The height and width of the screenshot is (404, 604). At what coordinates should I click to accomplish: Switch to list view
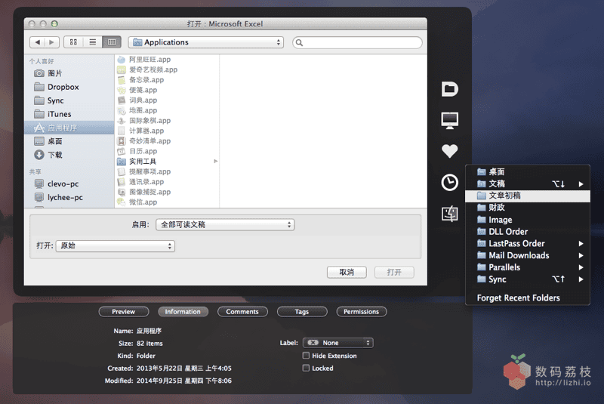pyautogui.click(x=92, y=42)
